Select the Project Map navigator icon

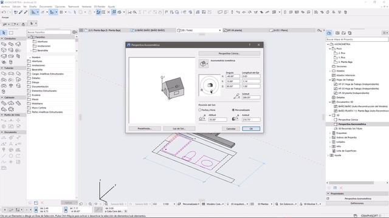tap(329, 33)
